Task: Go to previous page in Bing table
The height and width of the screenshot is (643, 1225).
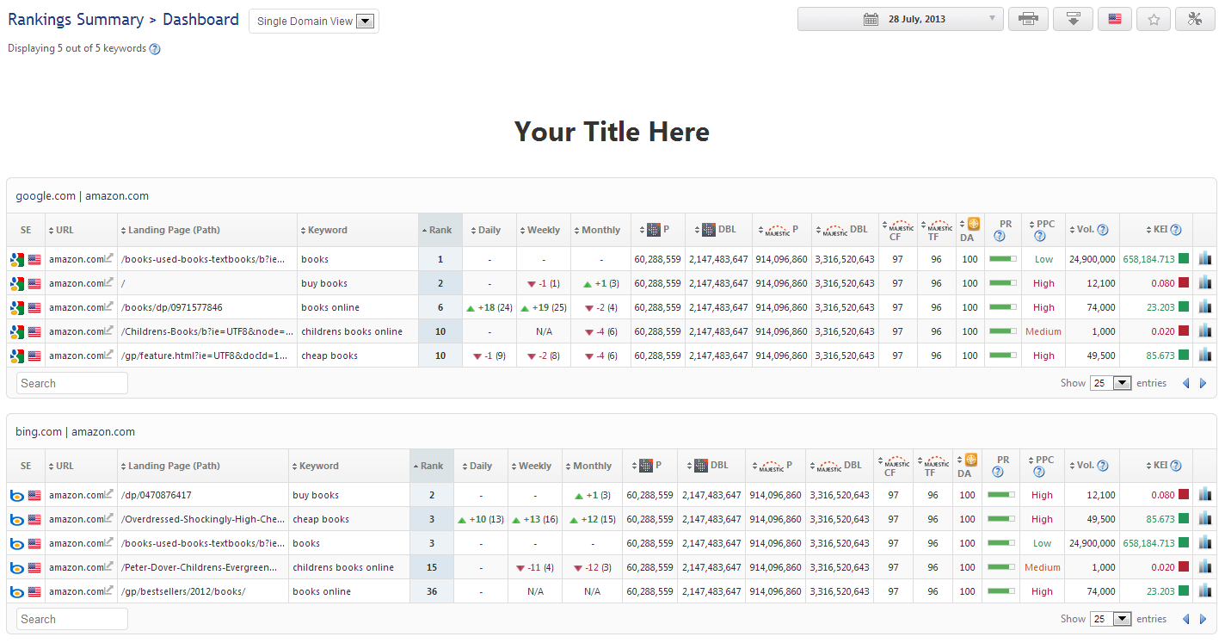Action: (1185, 619)
